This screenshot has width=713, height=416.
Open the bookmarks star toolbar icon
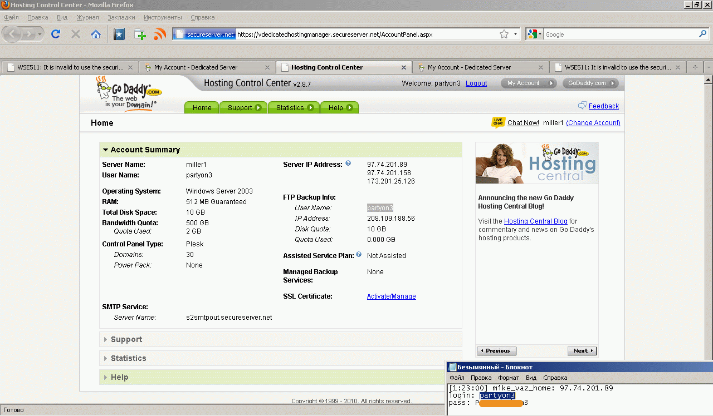(x=119, y=34)
